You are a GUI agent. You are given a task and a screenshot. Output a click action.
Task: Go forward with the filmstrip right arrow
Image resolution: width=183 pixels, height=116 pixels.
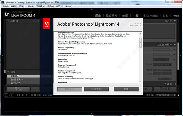coord(27,95)
